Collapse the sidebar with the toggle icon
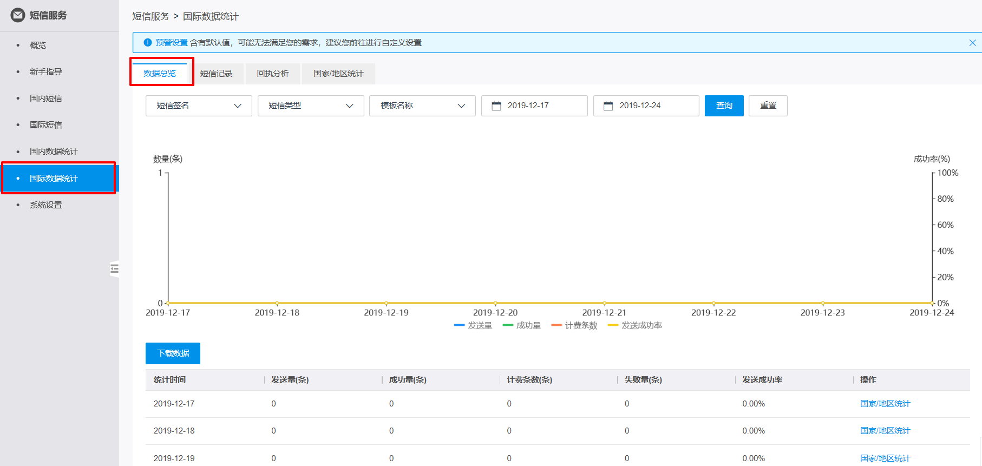The image size is (982, 466). click(114, 269)
